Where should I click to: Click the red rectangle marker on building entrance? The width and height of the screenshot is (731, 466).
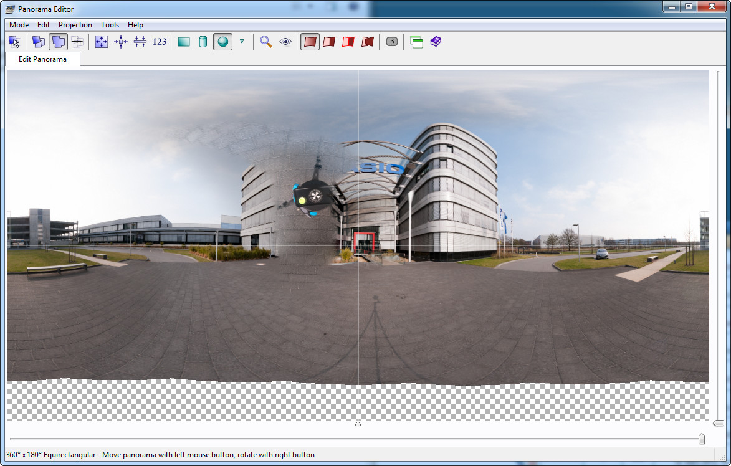[x=363, y=242]
